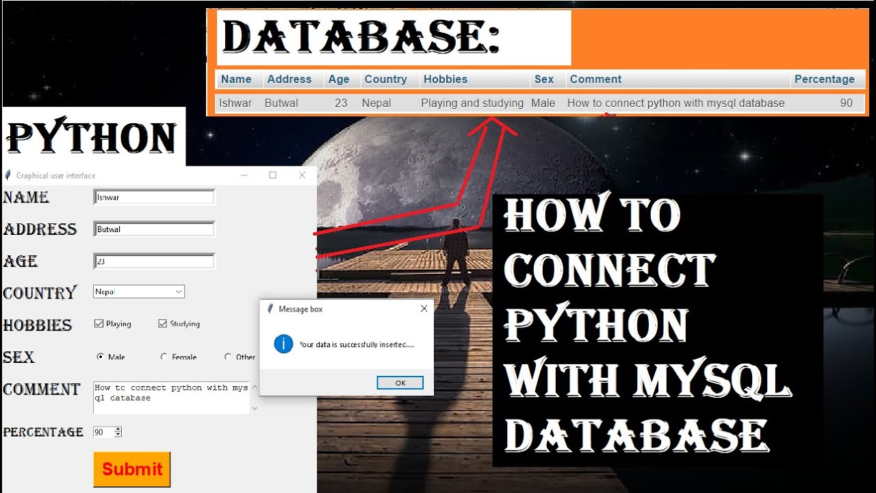Click the ADDRESS form label
876x493 pixels.
[40, 229]
